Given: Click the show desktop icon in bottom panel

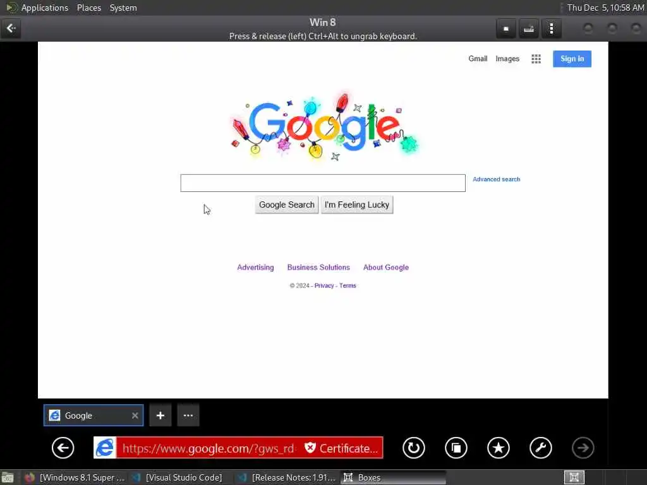Looking at the screenshot, I should coord(8,477).
